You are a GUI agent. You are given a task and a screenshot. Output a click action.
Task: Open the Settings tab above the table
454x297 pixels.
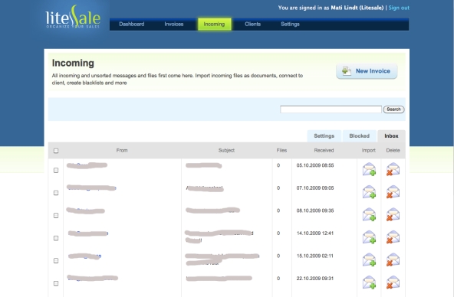(x=324, y=135)
